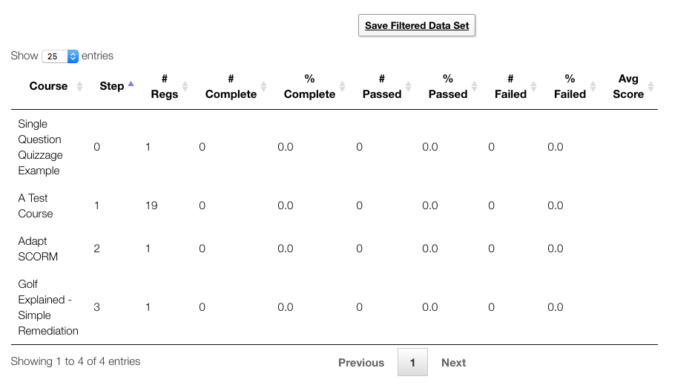Open the entries-per-page dropdown

tap(60, 56)
